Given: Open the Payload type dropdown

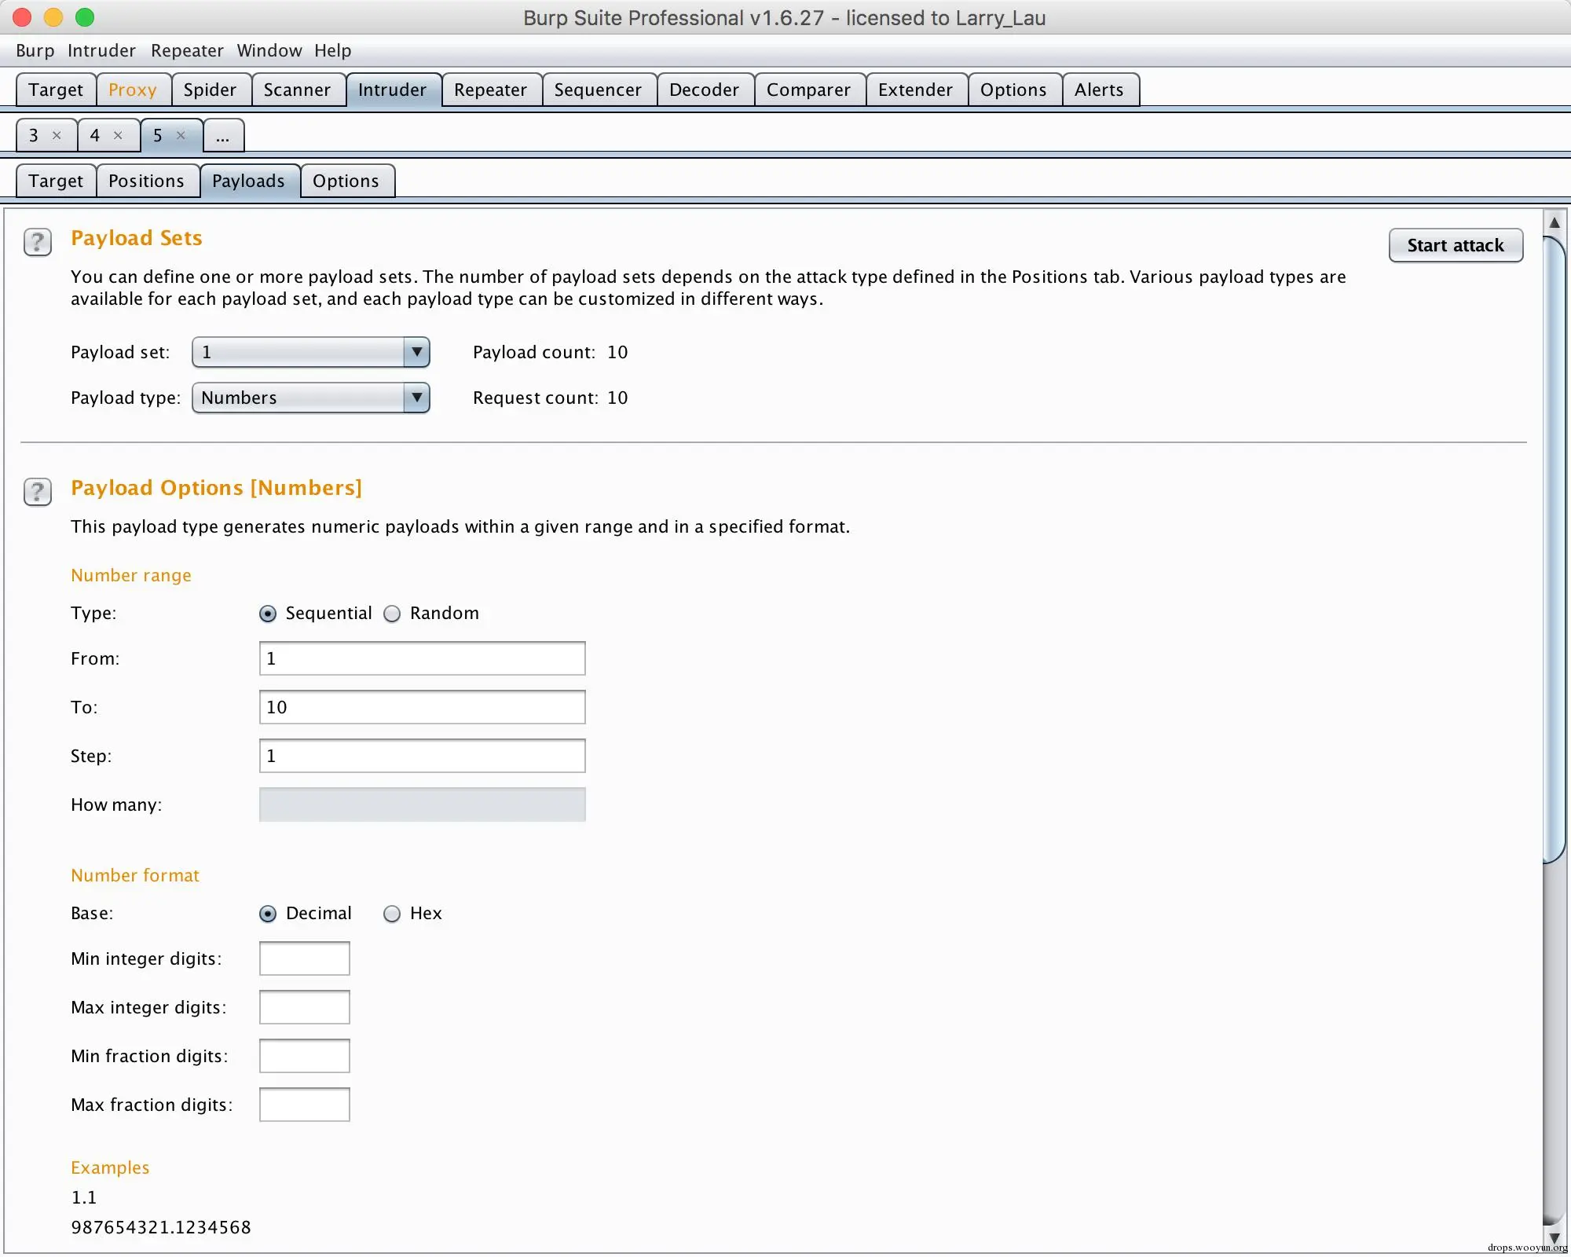Looking at the screenshot, I should (416, 398).
